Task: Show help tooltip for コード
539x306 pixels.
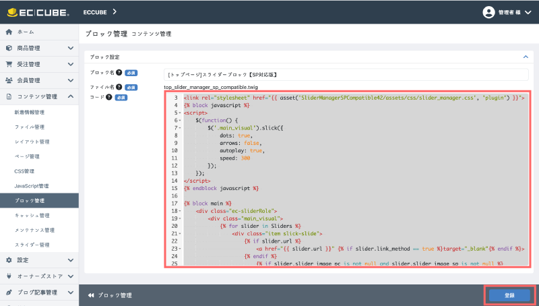Action: tap(109, 97)
